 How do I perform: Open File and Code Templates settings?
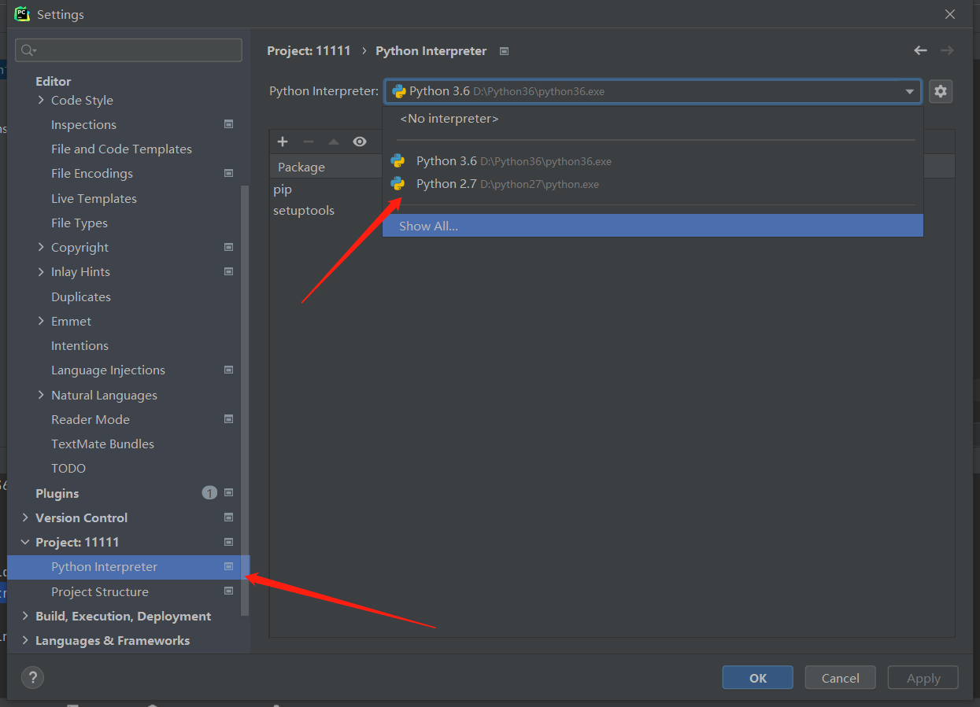click(x=121, y=149)
